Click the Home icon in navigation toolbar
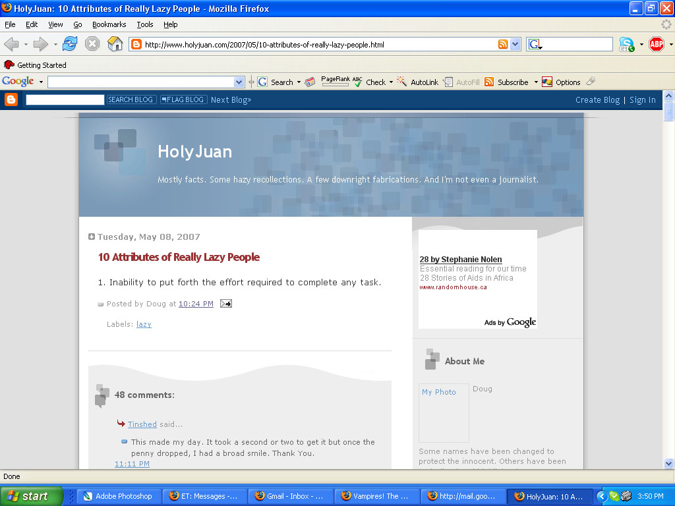Image resolution: width=675 pixels, height=506 pixels. [x=115, y=44]
